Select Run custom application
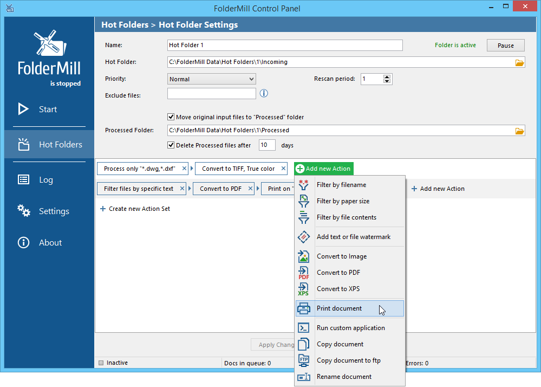541x387 pixels. 350,328
